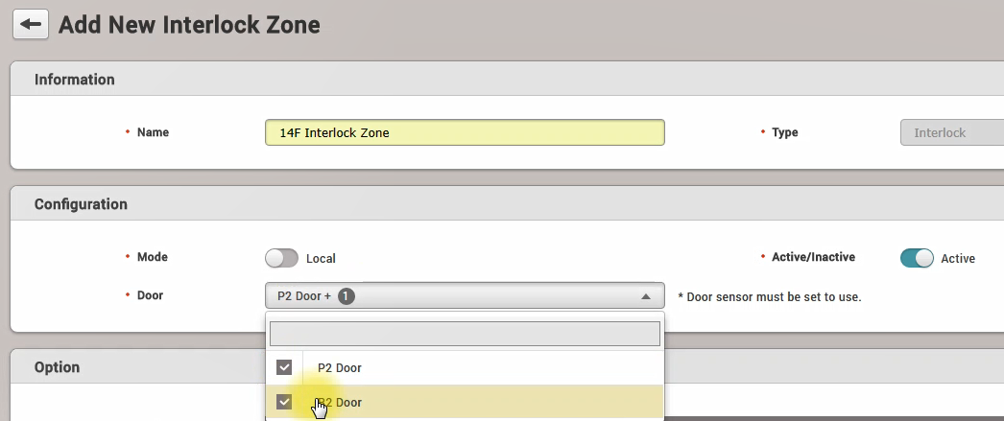Viewport: 1004px width, 421px height.
Task: Click the Active label beside the toggle
Action: point(957,259)
